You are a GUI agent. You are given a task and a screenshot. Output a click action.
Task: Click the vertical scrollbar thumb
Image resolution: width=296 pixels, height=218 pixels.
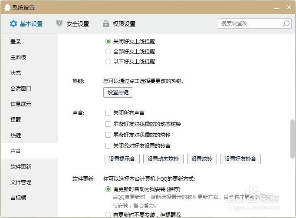point(293,139)
